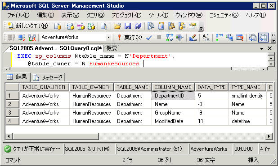Click the query editor scroll down arrow
Screen dimensions: 278x166
(271, 64)
